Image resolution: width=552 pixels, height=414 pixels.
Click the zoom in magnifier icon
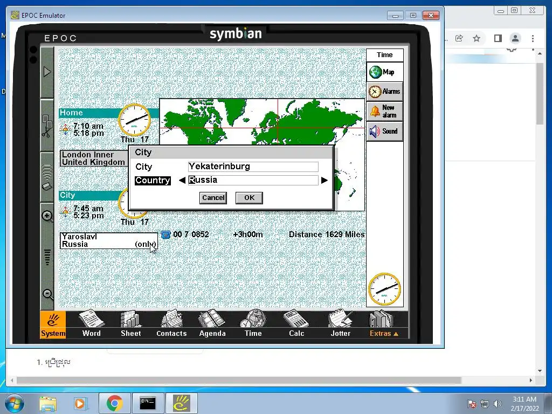47,216
